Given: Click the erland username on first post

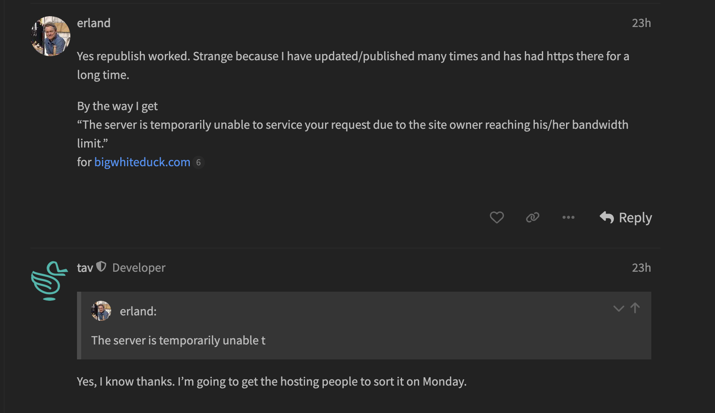Looking at the screenshot, I should click(94, 23).
